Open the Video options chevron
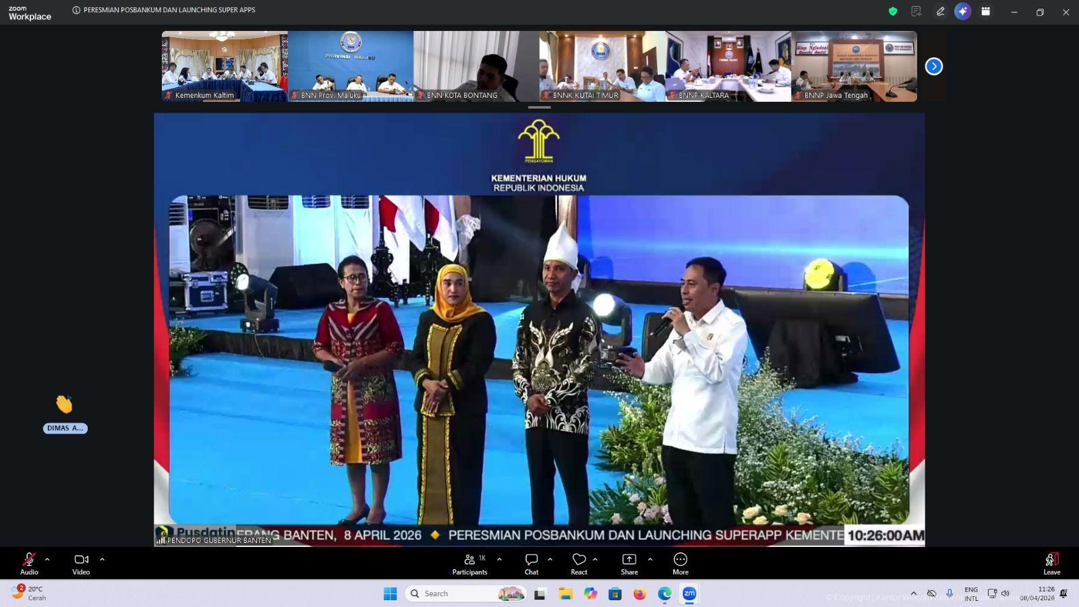This screenshot has height=607, width=1079. (101, 559)
